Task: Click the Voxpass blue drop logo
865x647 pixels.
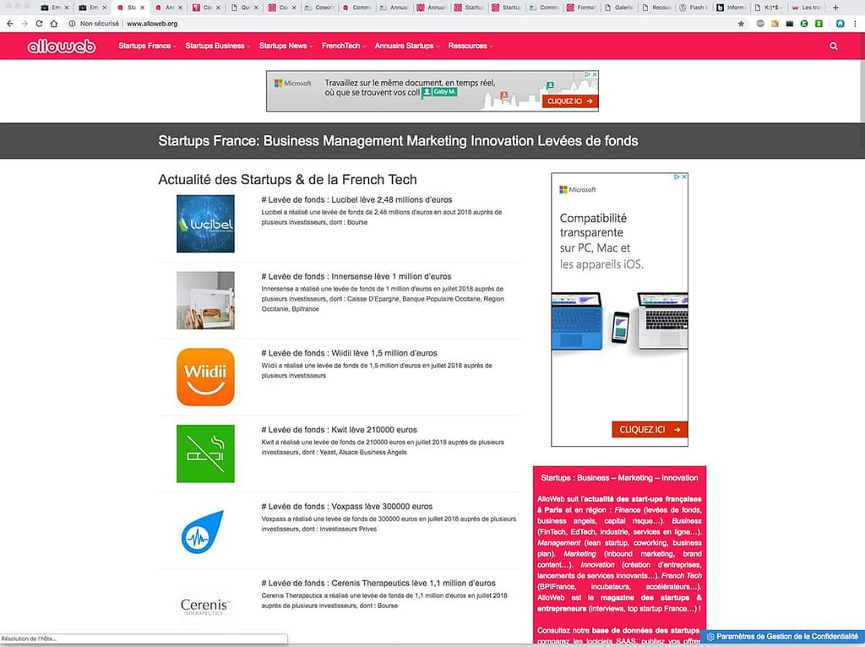Action: pyautogui.click(x=204, y=531)
